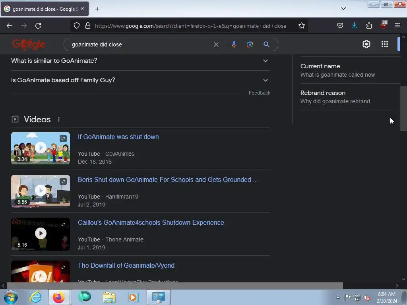407x305 pixels.
Task: Open the Firefox hamburger application menu
Action: [x=397, y=26]
